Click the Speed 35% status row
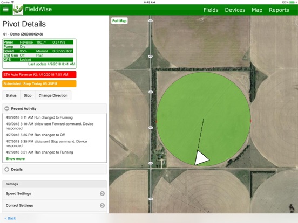298x223 pixels. pos(38,51)
